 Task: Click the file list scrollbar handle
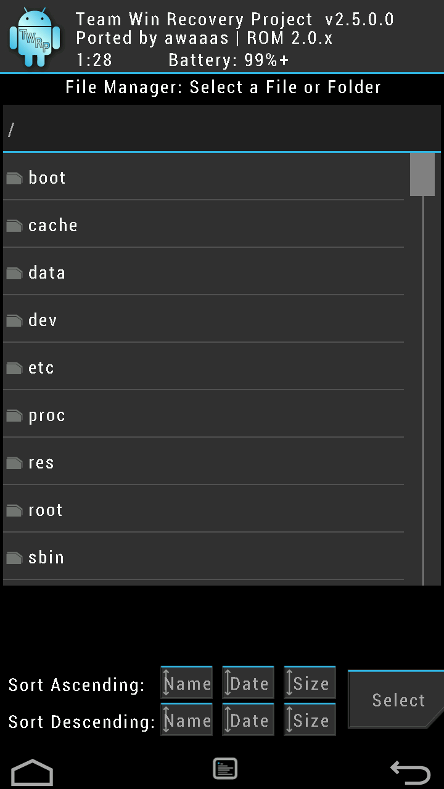click(x=422, y=174)
